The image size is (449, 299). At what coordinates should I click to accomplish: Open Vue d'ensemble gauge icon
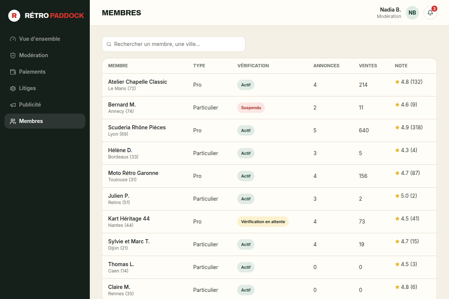[x=13, y=39]
